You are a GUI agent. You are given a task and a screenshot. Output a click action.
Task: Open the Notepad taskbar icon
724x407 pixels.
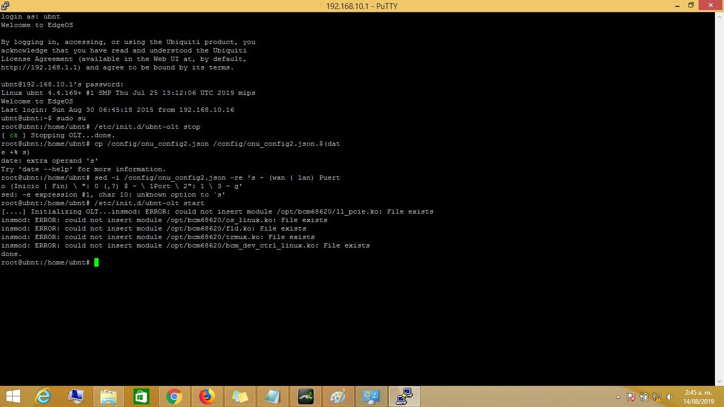point(273,396)
